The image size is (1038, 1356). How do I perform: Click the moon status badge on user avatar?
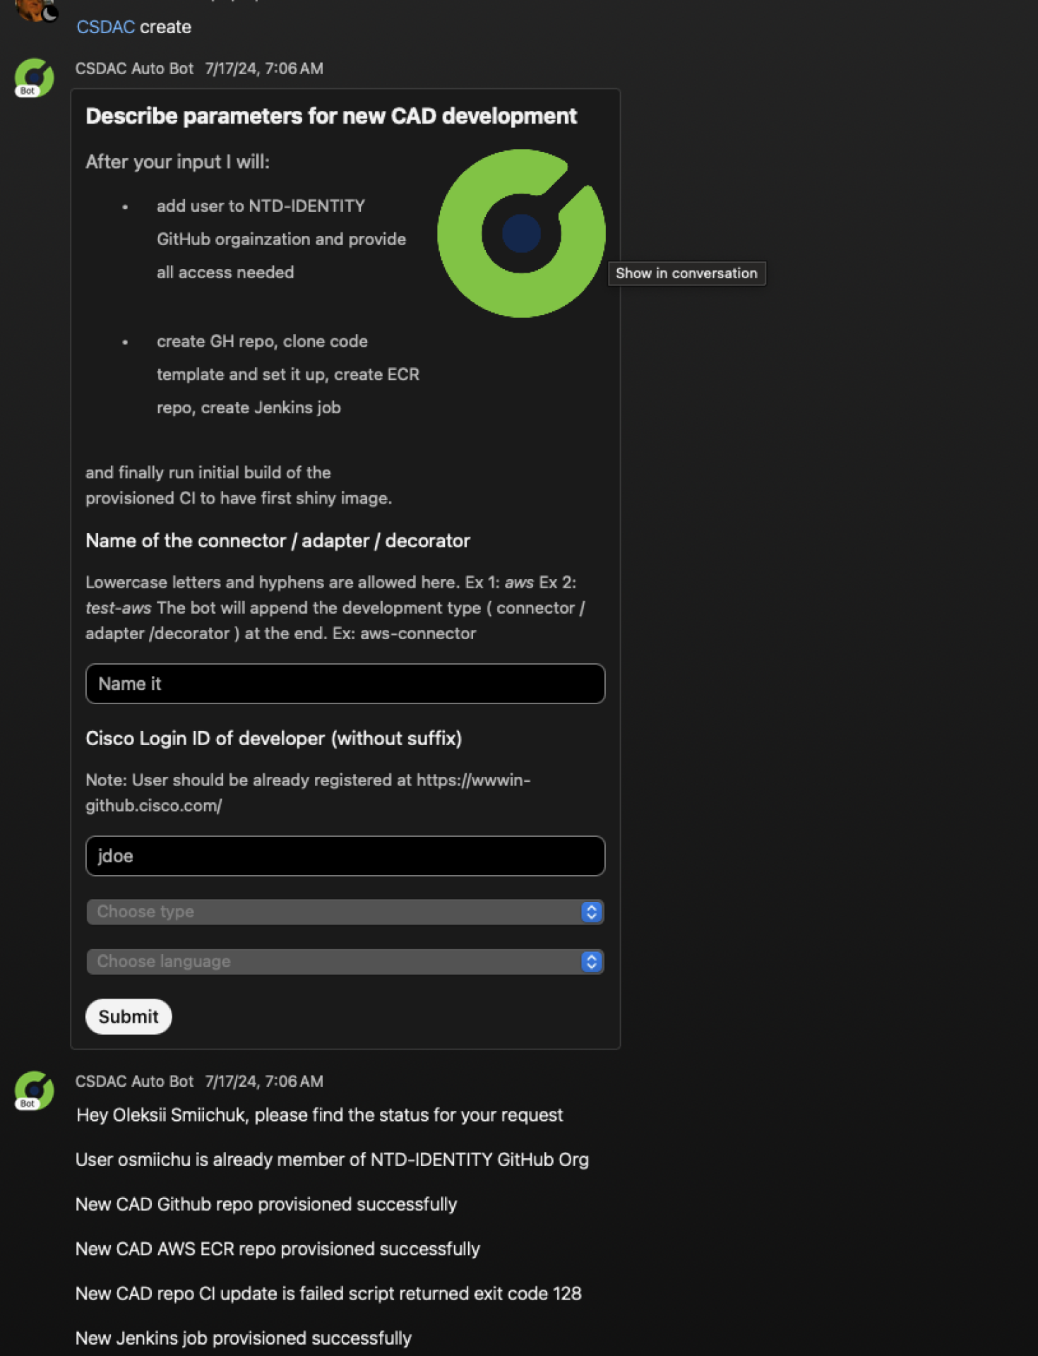click(49, 12)
